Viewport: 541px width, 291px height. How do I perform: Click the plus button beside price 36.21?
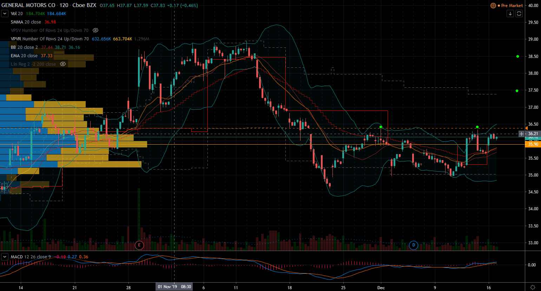coord(521,134)
